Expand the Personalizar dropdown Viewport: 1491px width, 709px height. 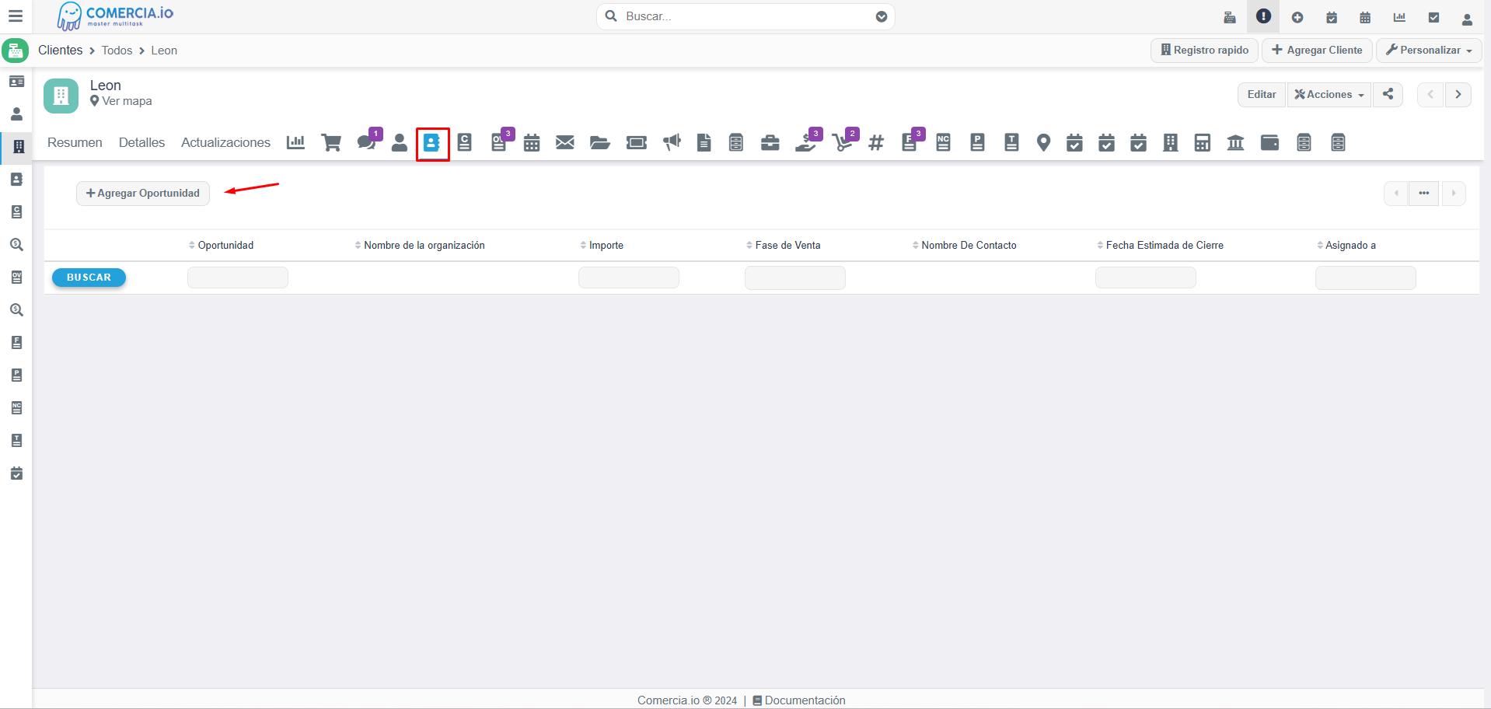click(x=1429, y=50)
